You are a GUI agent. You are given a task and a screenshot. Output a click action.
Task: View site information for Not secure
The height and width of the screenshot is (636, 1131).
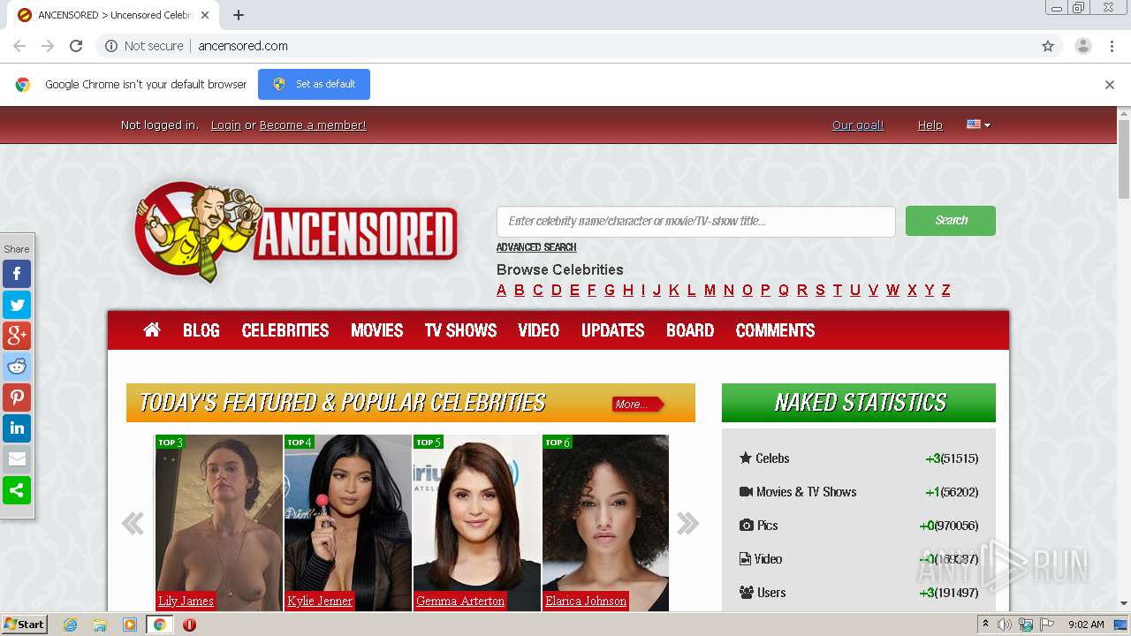[144, 46]
